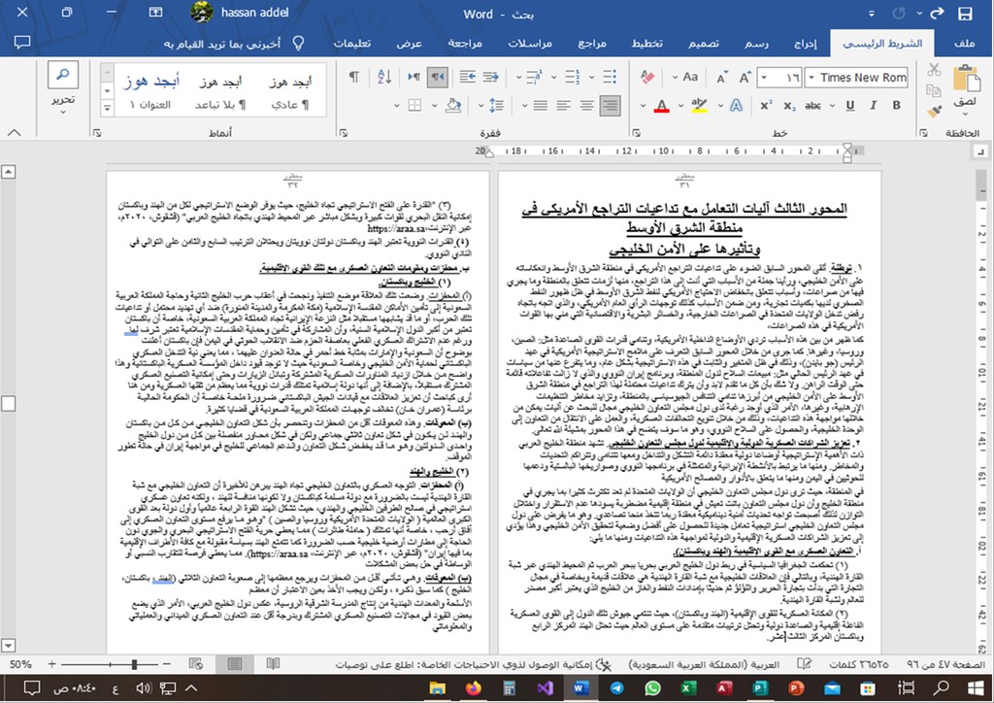Open the font name dropdown
This screenshot has width=994, height=703.
point(811,78)
